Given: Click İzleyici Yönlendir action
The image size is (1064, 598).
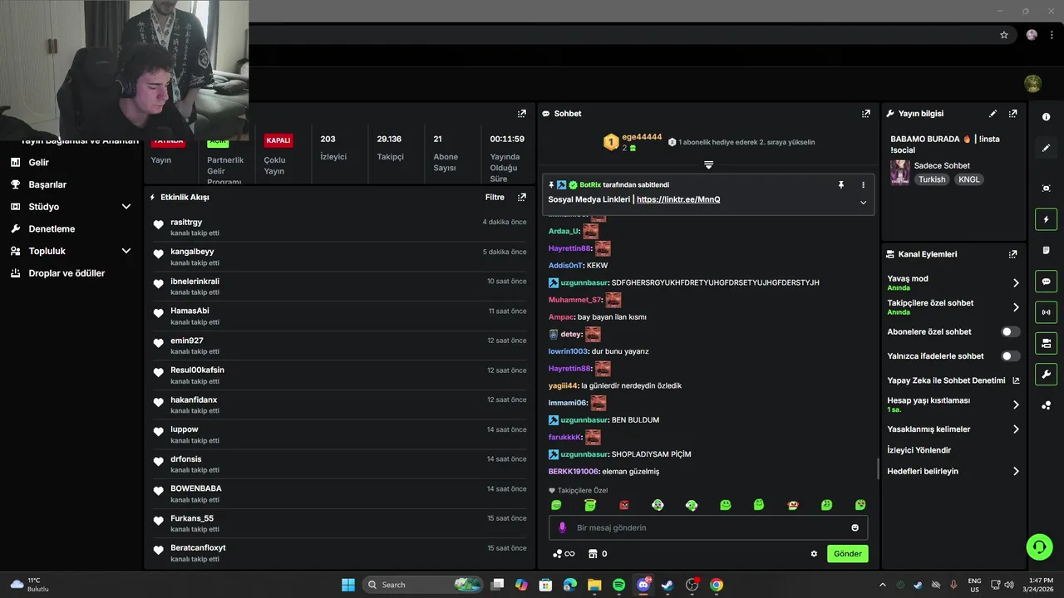Looking at the screenshot, I should tap(919, 450).
